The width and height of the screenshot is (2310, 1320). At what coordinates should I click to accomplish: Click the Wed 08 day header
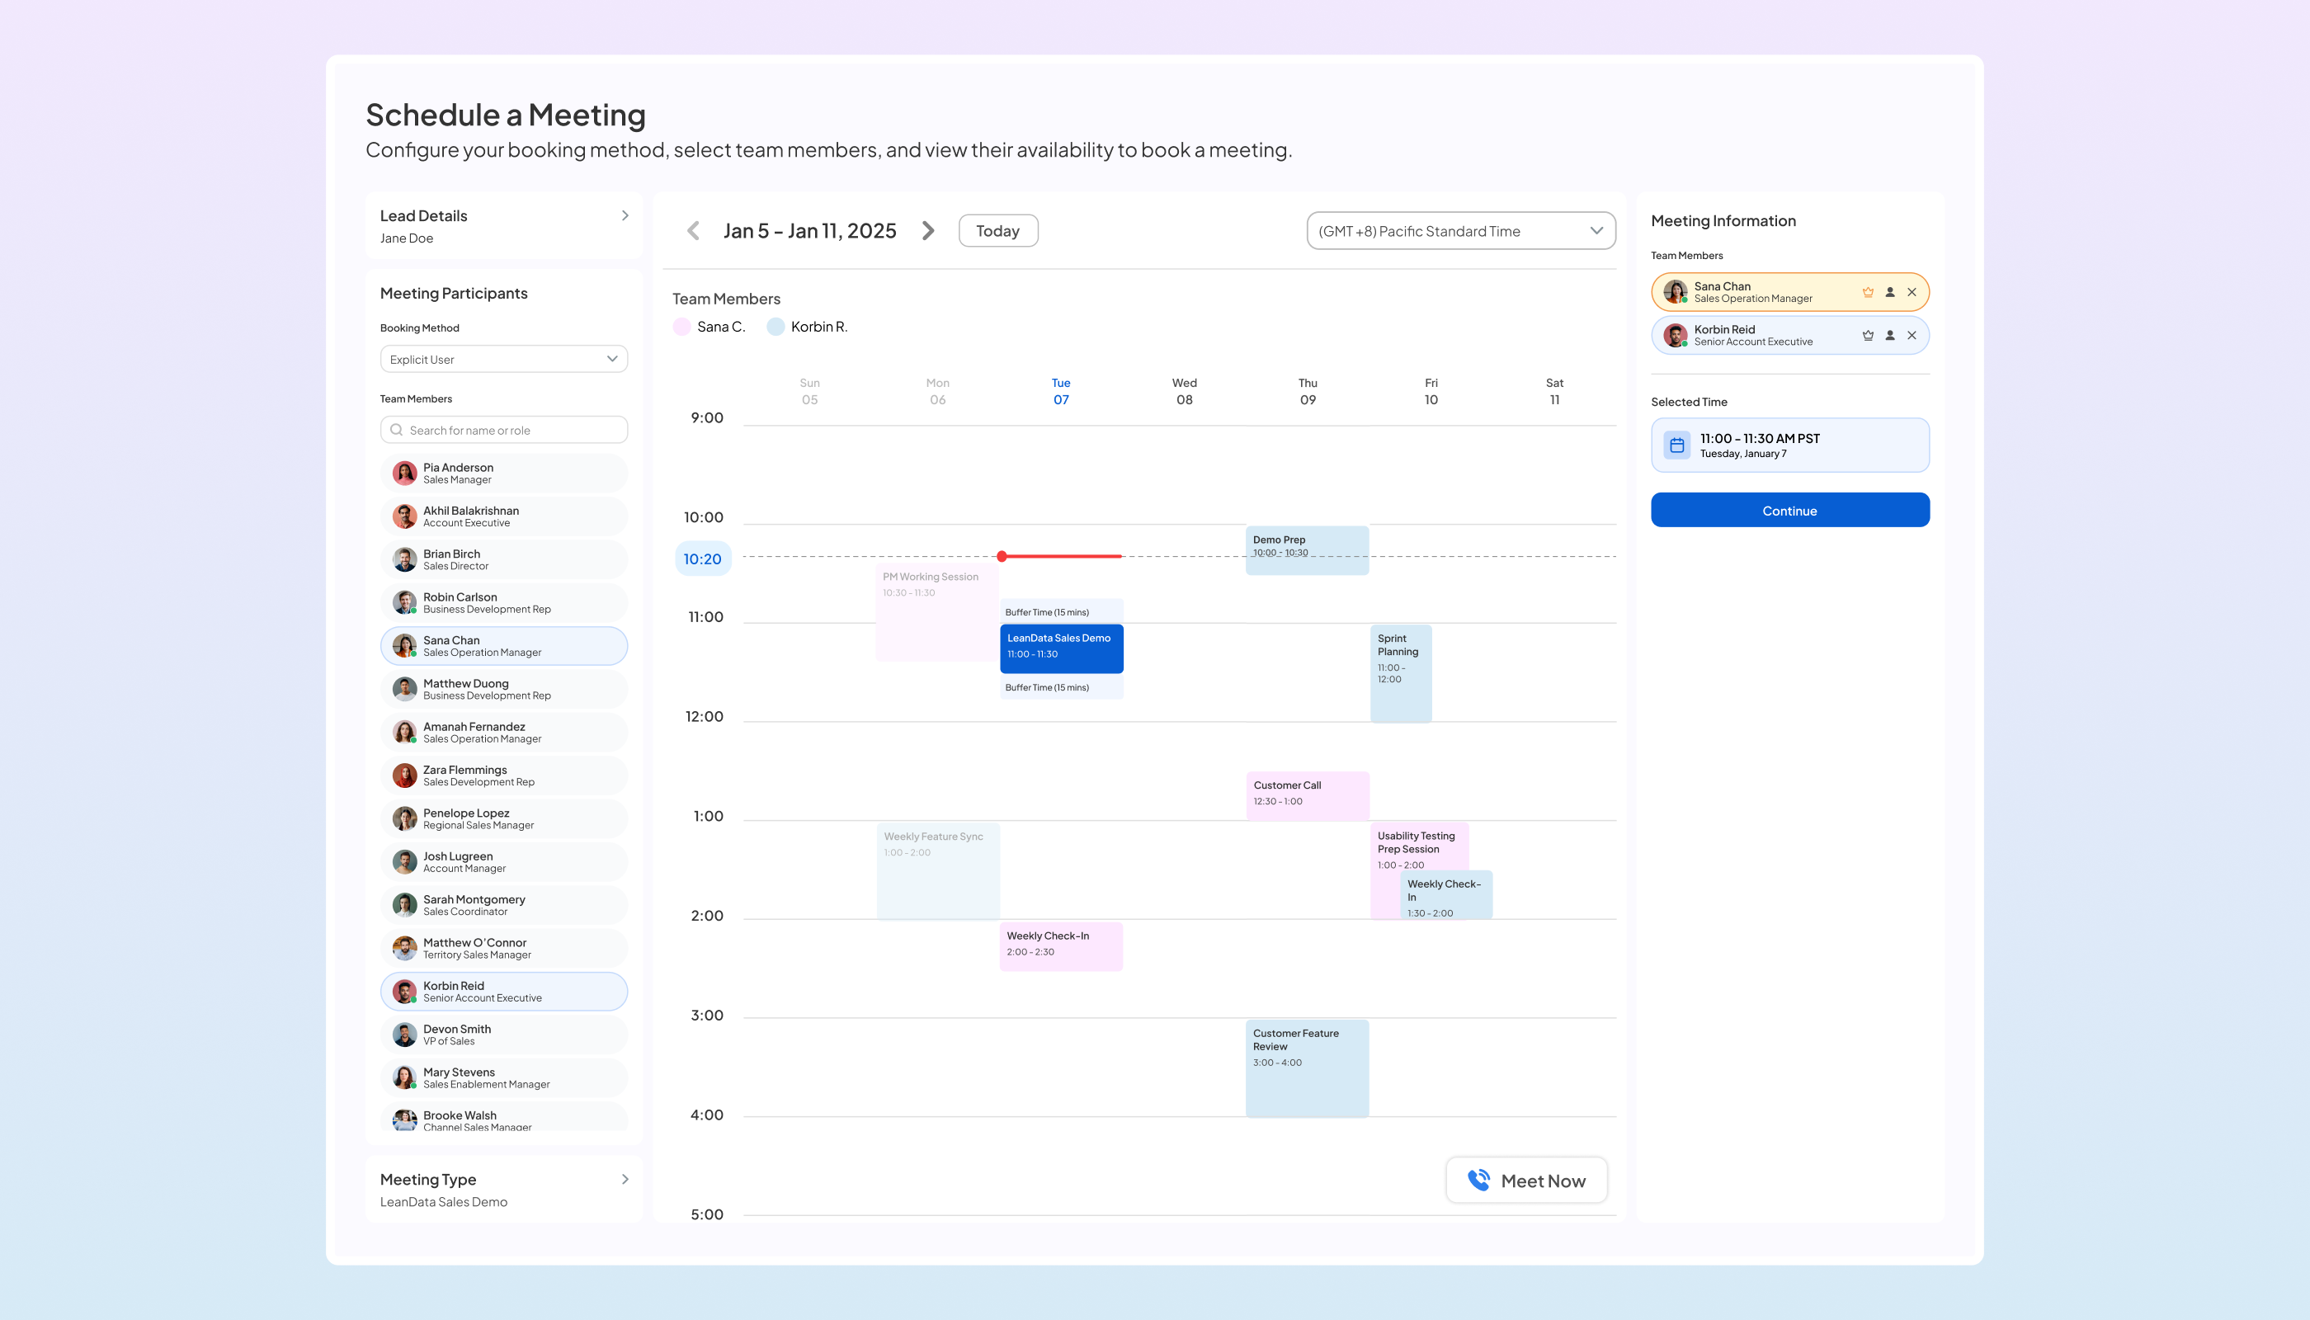pos(1184,392)
